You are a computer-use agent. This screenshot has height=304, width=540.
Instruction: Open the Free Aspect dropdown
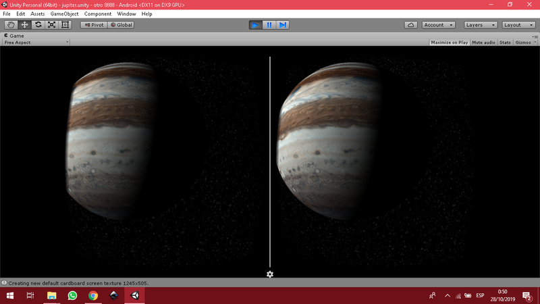click(36, 42)
